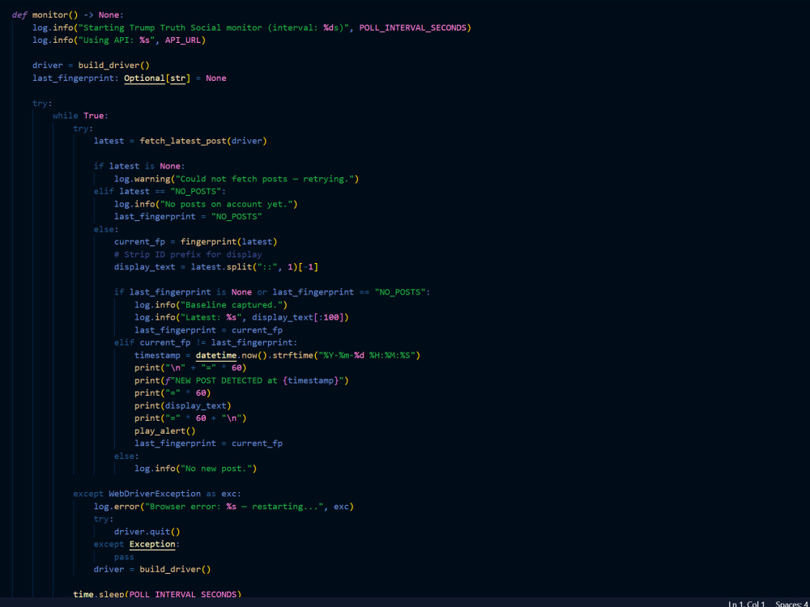
Task: Click the last_fingerprint = "NO_POSTS" assignment
Action: coord(188,217)
